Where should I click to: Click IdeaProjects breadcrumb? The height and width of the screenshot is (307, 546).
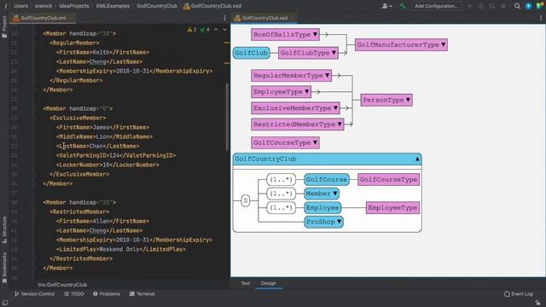(74, 6)
